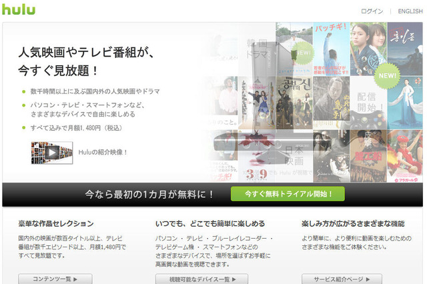Open 視聴可能なデバイス一覧 devices button

click(x=201, y=279)
